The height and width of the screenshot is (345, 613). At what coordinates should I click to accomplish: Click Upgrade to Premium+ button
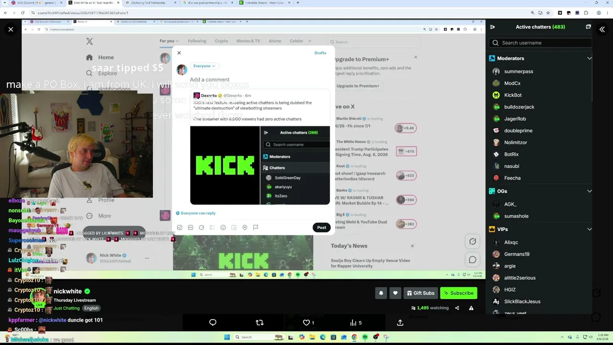click(x=358, y=86)
